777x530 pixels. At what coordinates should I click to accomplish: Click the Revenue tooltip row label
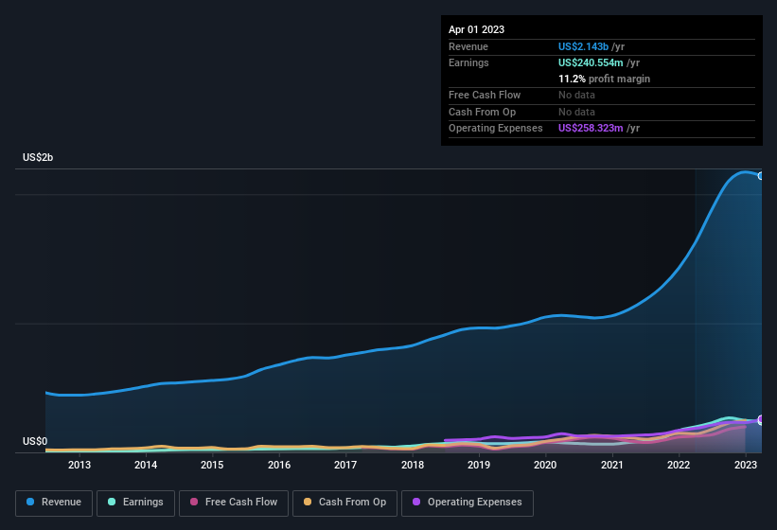[468, 46]
